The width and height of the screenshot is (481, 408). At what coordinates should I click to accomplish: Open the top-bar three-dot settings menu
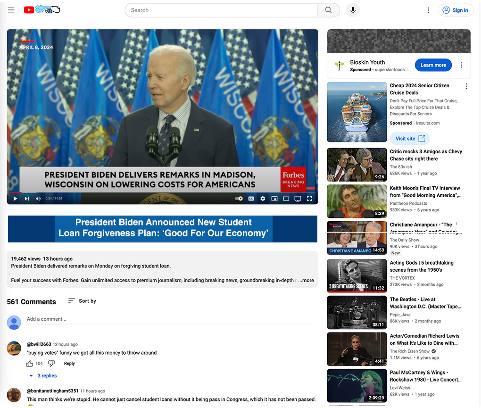click(428, 10)
